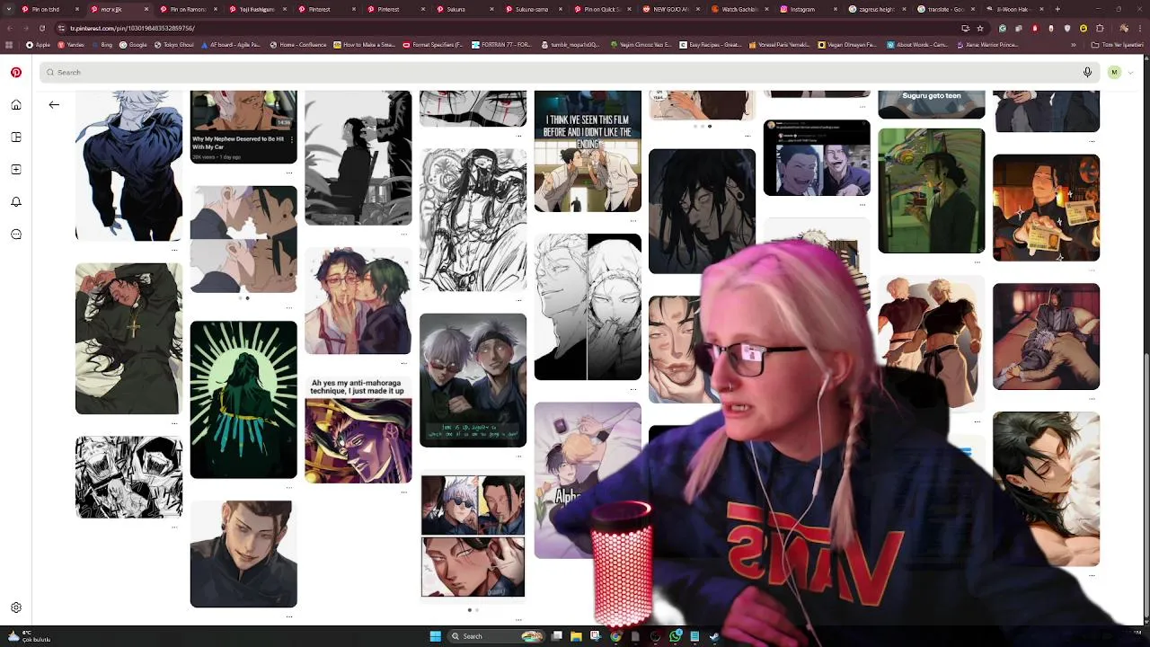
Task: Open the green sunburst silhouette pin
Action: pyautogui.click(x=243, y=400)
